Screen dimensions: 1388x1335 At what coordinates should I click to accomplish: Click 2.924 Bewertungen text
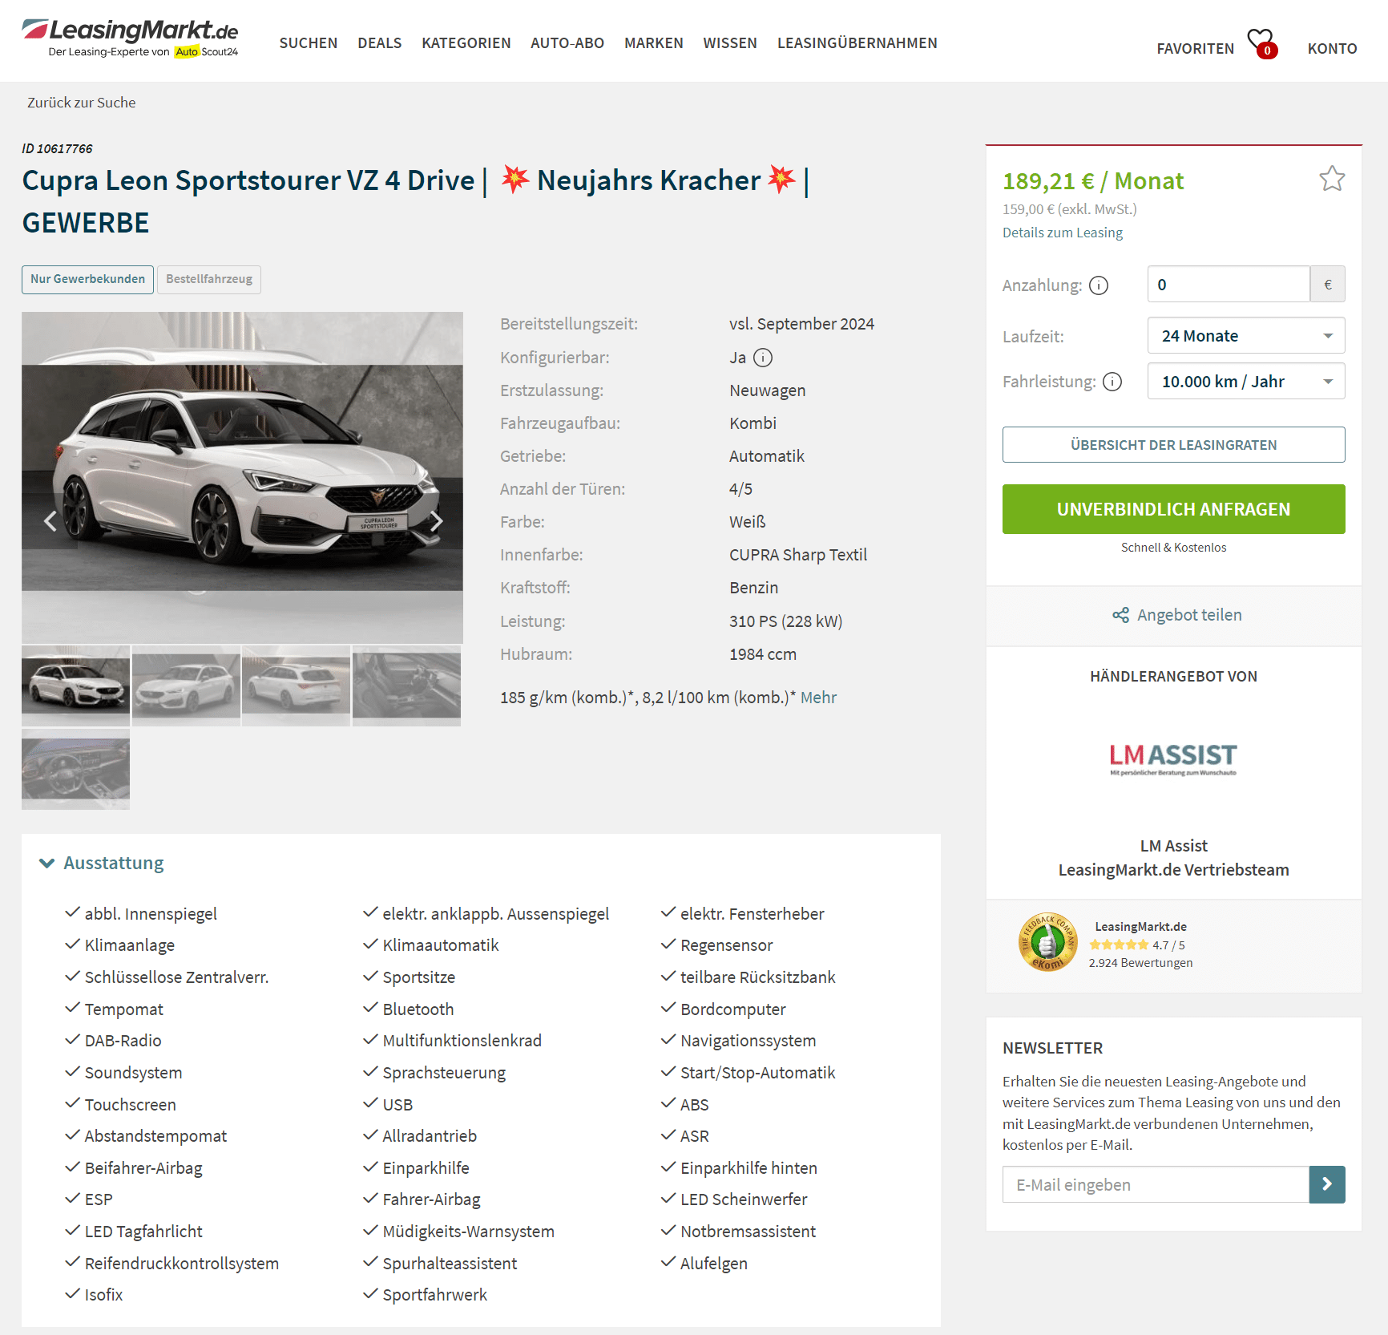click(x=1140, y=963)
